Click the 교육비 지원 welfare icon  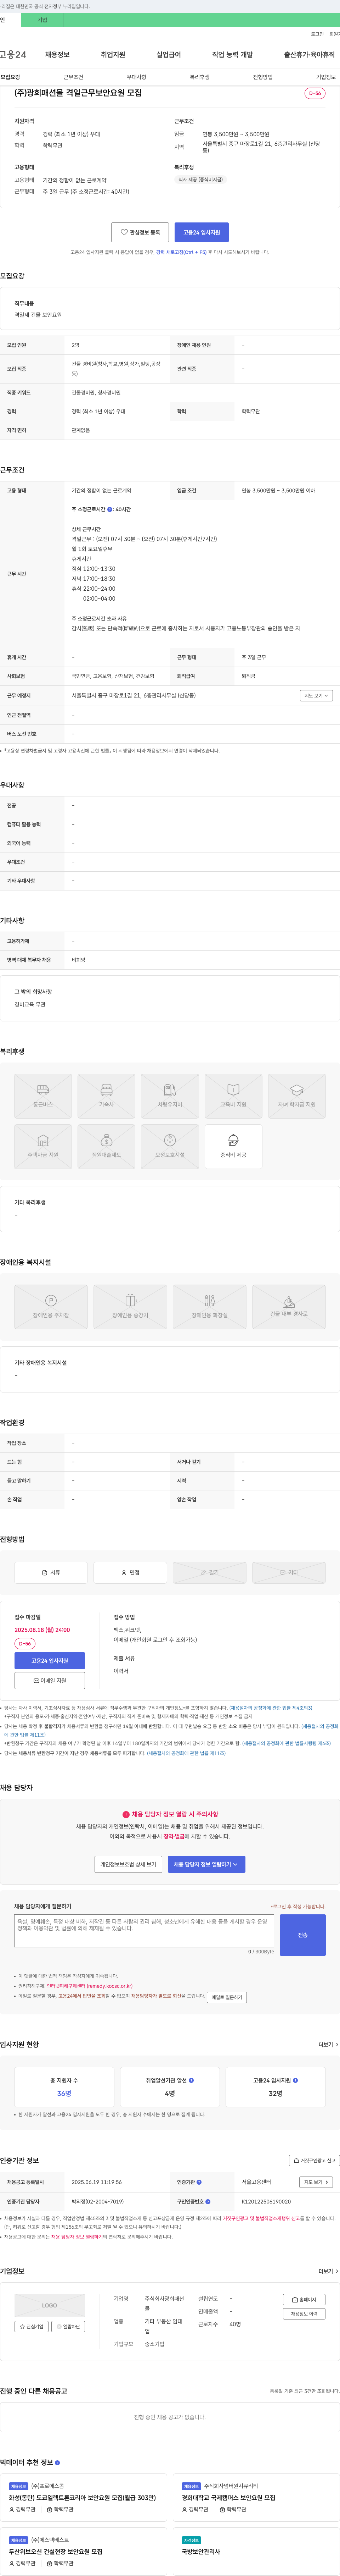(x=233, y=1096)
